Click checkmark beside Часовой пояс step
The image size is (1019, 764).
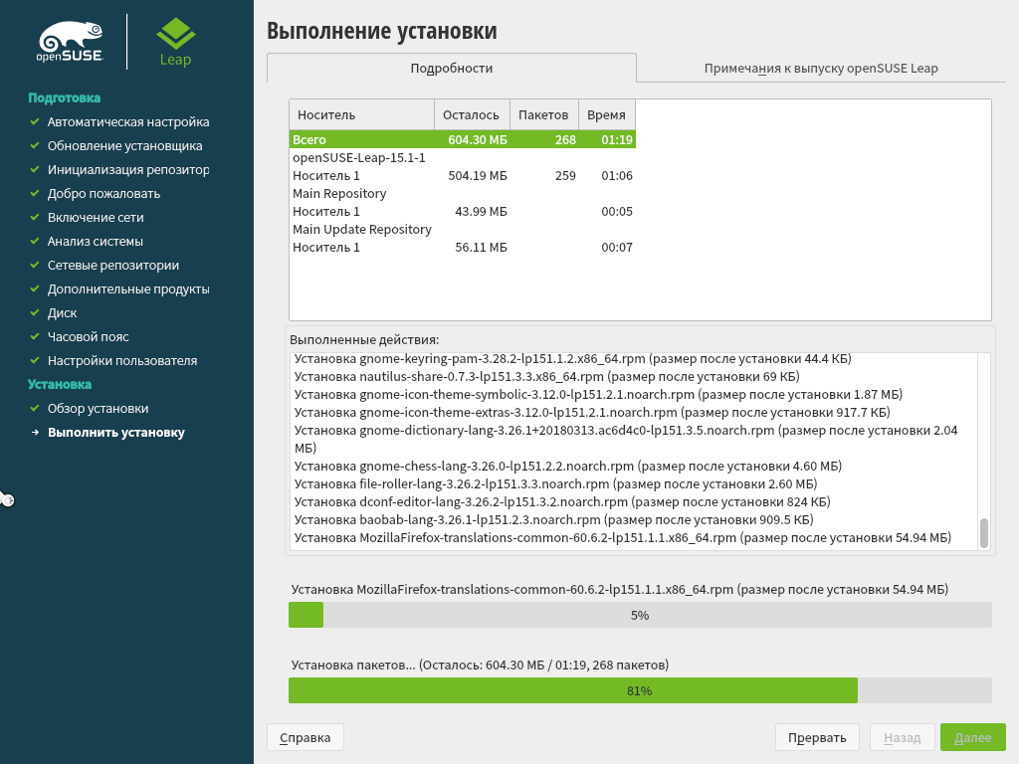34,337
